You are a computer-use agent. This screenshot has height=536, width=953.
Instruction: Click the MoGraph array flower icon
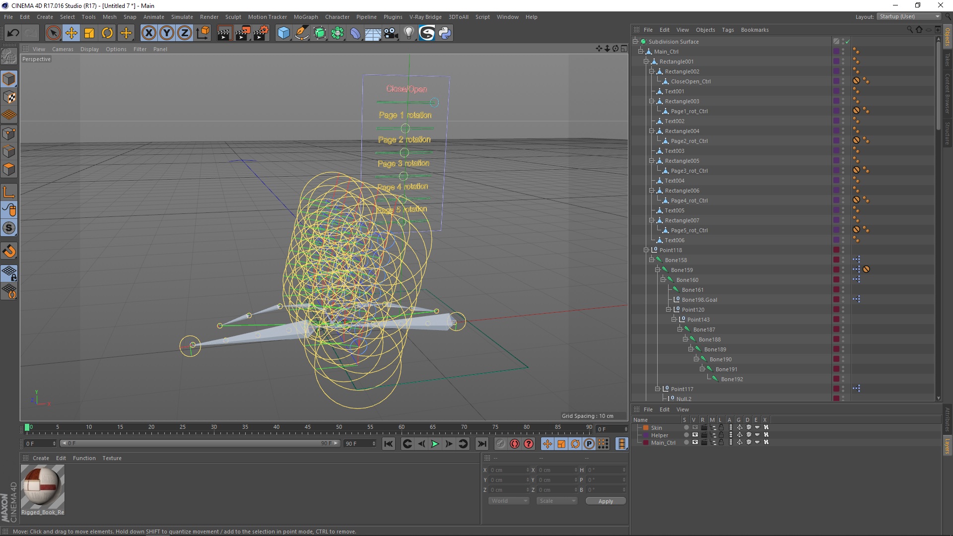pyautogui.click(x=338, y=33)
